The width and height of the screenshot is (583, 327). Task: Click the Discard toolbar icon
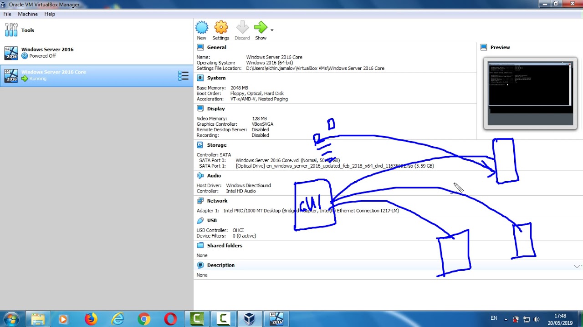(242, 28)
